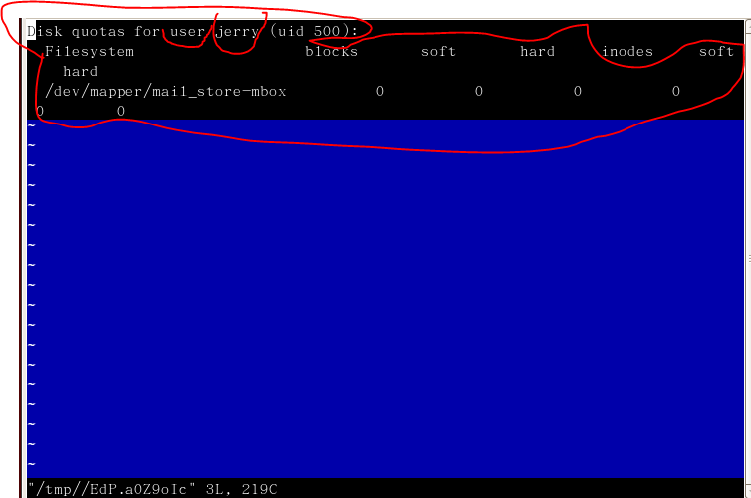Screen dimensions: 751x498
Task: Click the "219C" character count in status line
Action: point(259,489)
